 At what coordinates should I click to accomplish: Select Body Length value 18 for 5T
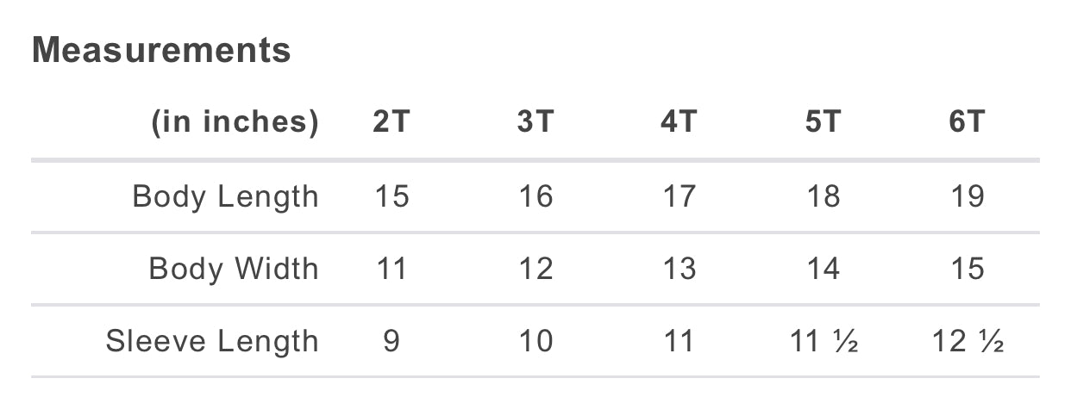click(x=823, y=196)
